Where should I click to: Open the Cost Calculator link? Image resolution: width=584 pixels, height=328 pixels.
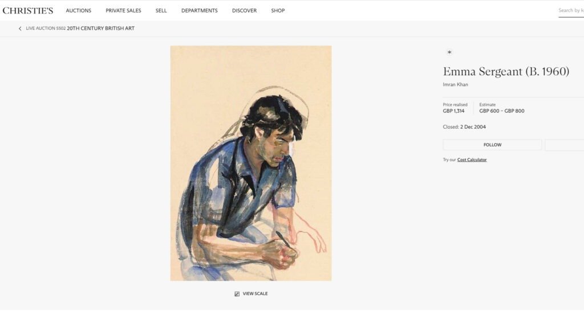[472, 160]
